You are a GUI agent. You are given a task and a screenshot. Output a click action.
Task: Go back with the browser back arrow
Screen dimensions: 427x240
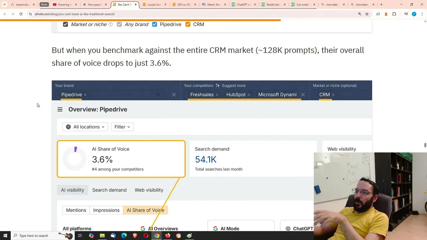point(5,14)
